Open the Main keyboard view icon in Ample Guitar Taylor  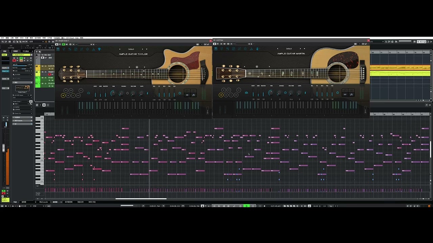[58, 49]
